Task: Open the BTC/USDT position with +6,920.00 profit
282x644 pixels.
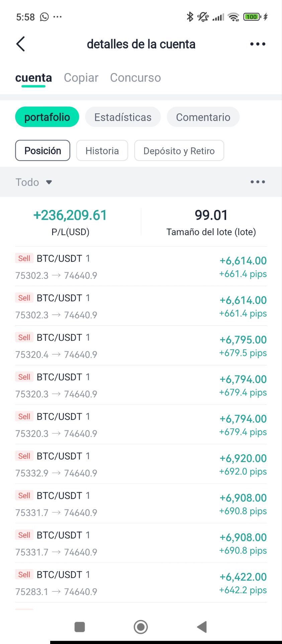Action: coord(141,464)
